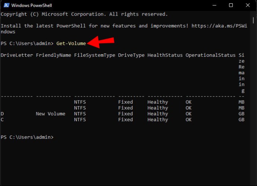This screenshot has width=257, height=186.
Task: Click the Get-Volume command text
Action: tap(71, 43)
